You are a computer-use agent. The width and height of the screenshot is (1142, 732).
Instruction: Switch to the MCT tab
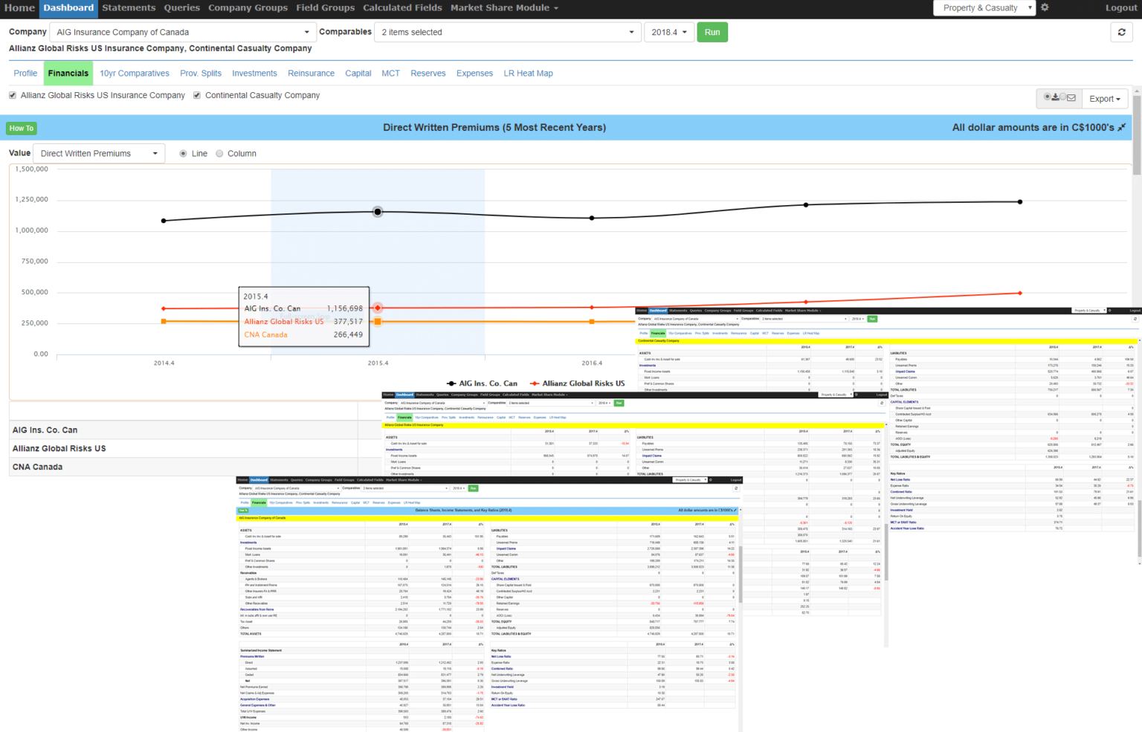click(390, 73)
